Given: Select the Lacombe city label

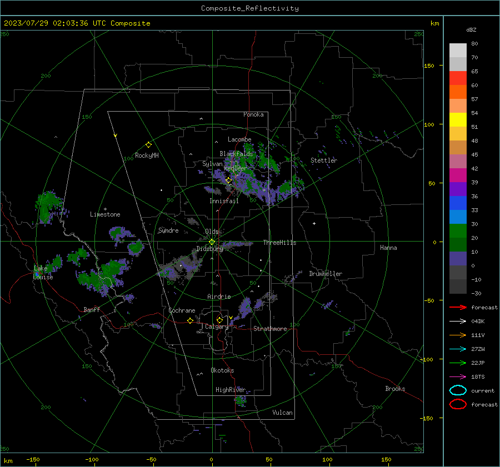Looking at the screenshot, I should coord(239,139).
